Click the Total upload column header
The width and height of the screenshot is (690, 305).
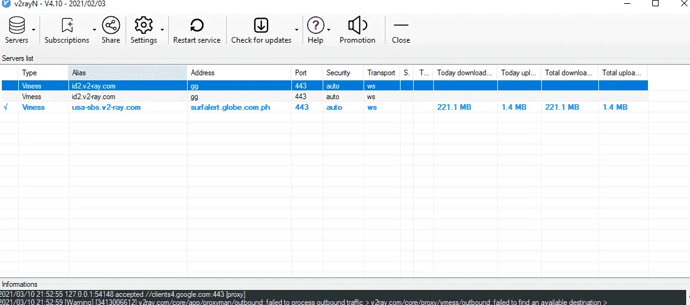pos(623,73)
